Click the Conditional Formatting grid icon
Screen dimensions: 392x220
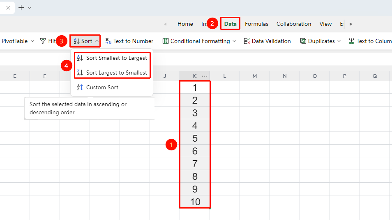166,41
